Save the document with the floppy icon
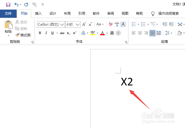 (x=8, y=5)
